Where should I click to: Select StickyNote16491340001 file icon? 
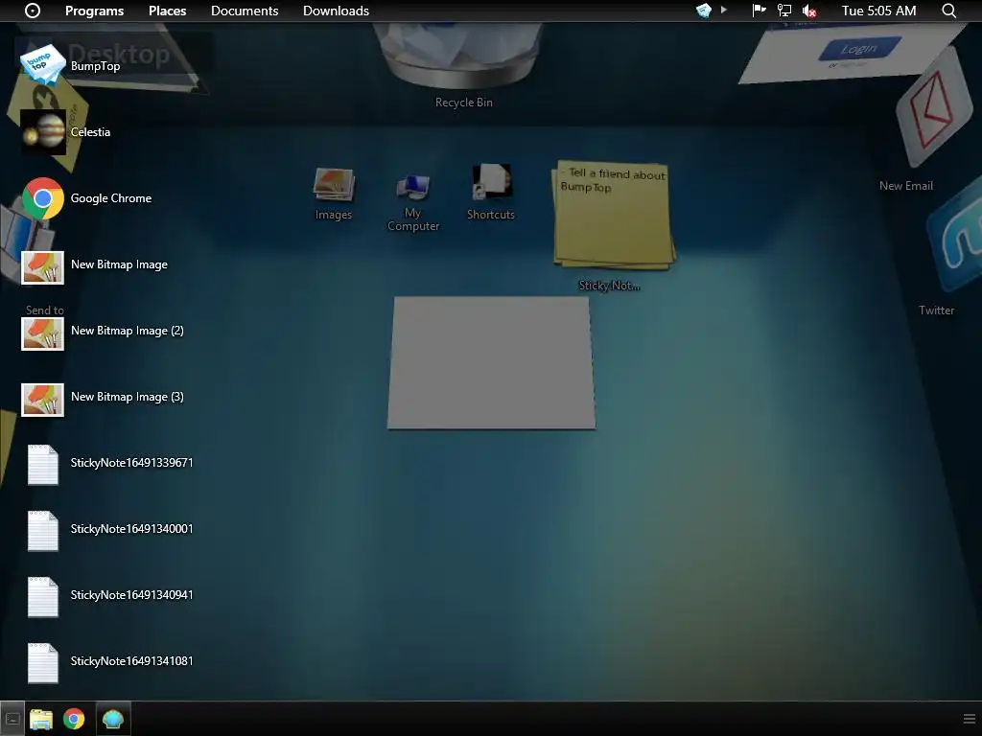[x=43, y=531]
